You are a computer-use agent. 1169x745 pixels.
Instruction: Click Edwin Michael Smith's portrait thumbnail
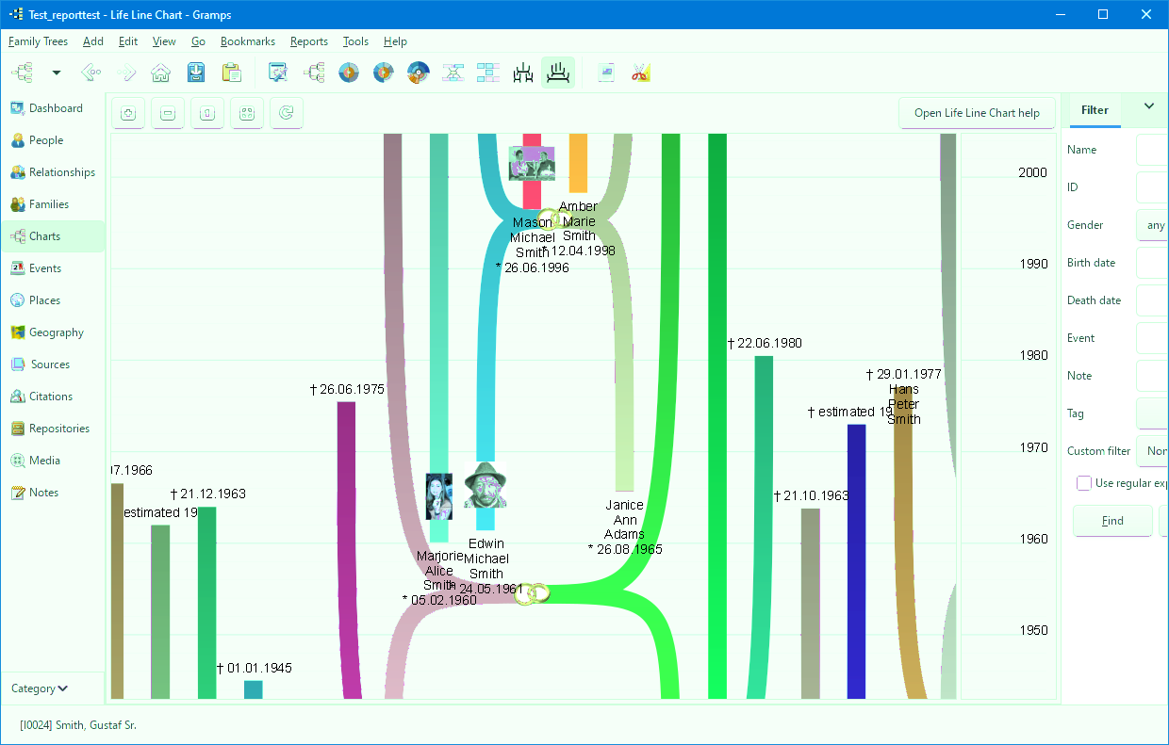486,486
